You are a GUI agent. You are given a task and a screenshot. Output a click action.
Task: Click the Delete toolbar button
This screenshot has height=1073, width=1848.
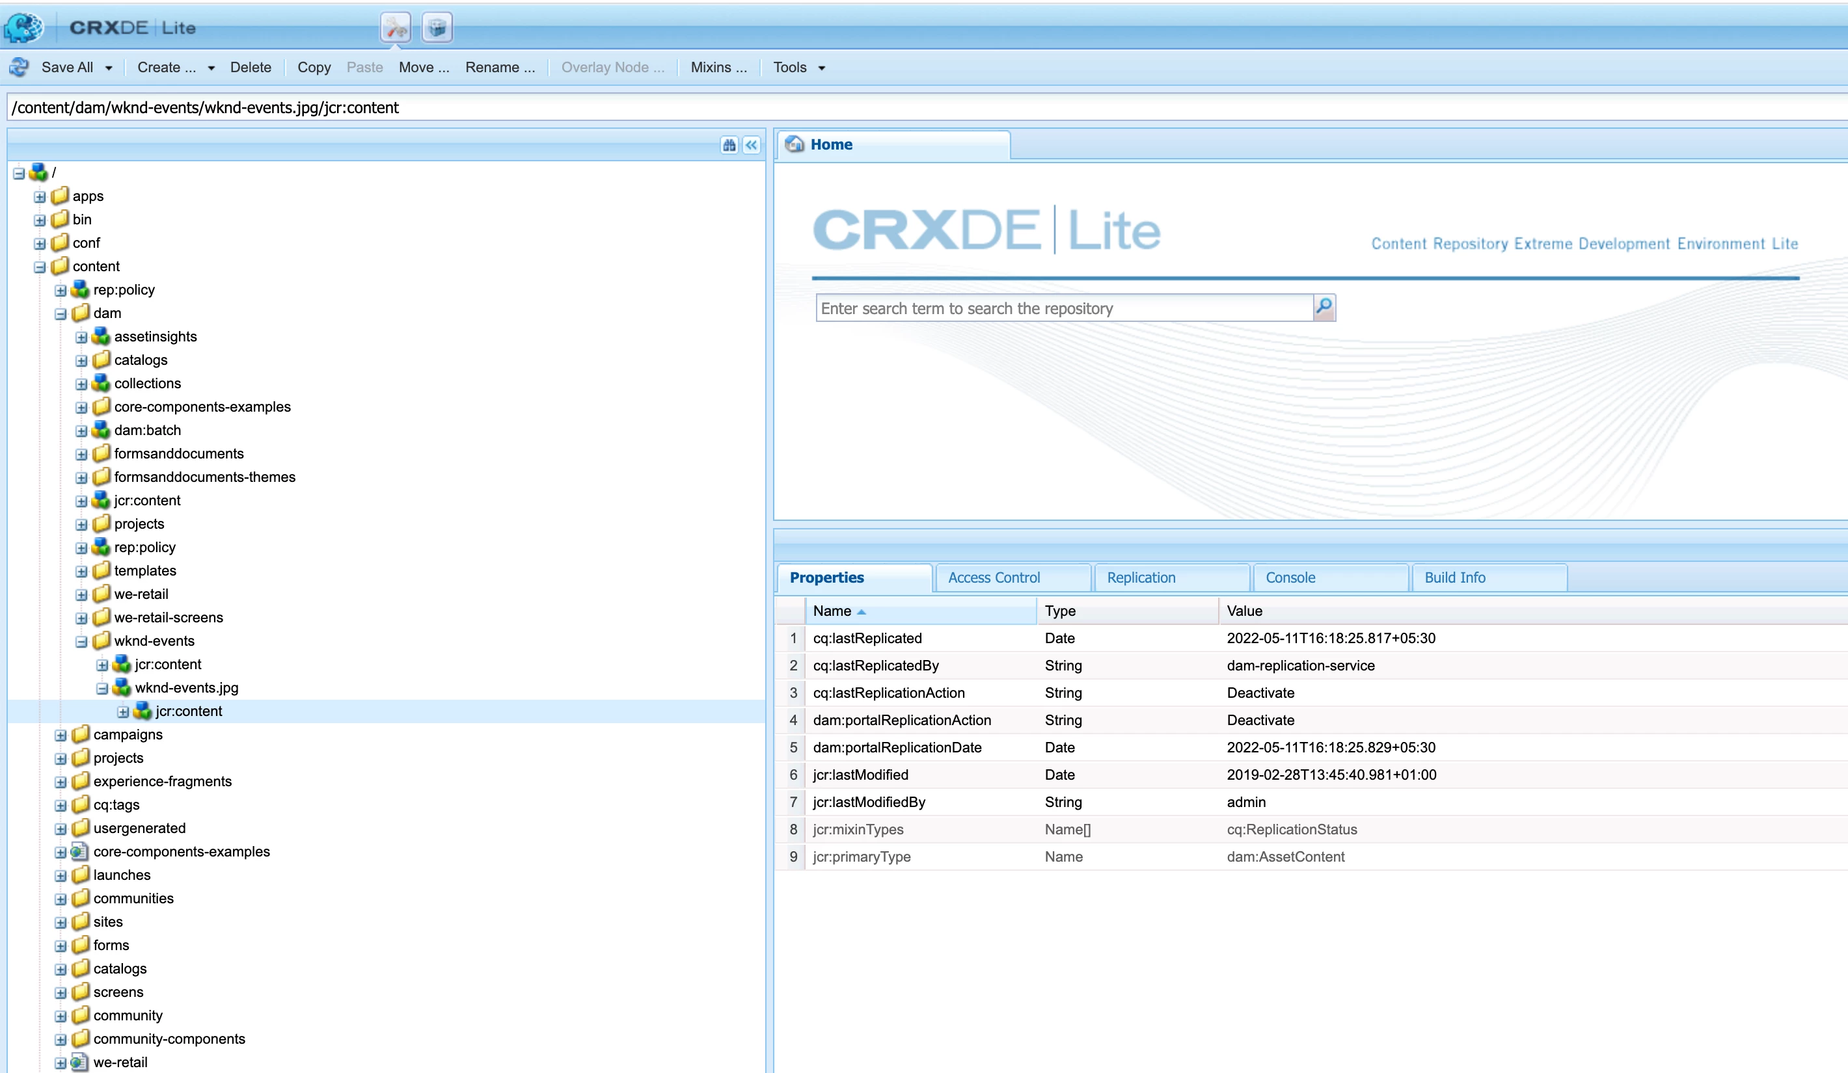click(x=250, y=68)
